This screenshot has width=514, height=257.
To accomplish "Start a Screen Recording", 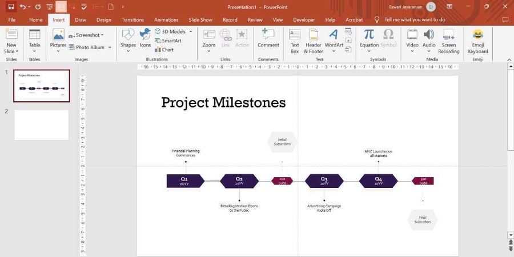I will (x=448, y=41).
